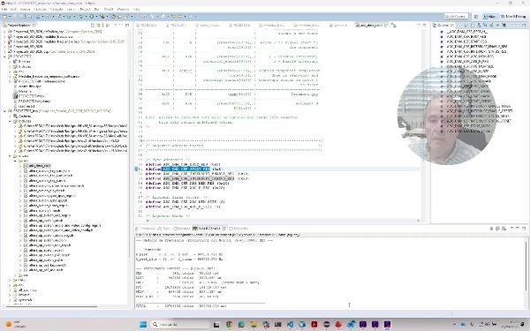Show hidden editor tabs list chevron
The image size is (530, 331).
(393, 25)
